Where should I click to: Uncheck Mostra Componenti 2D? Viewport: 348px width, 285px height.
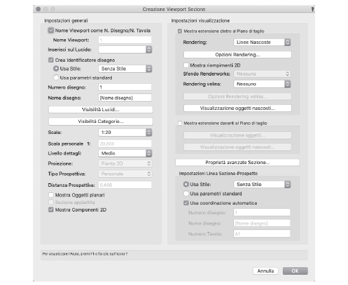[x=51, y=209]
